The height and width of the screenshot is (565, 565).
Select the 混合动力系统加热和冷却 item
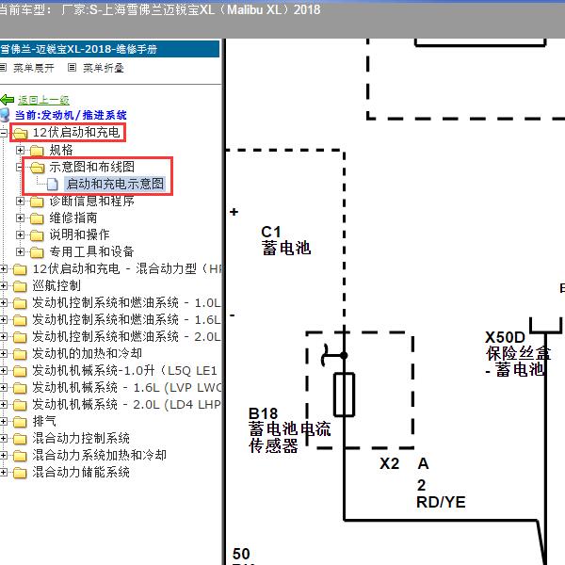100,455
